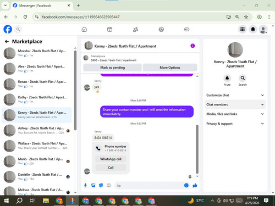Image resolution: width=275 pixels, height=206 pixels.
Task: Open the Friends icon in top nav
Action: 135,29
